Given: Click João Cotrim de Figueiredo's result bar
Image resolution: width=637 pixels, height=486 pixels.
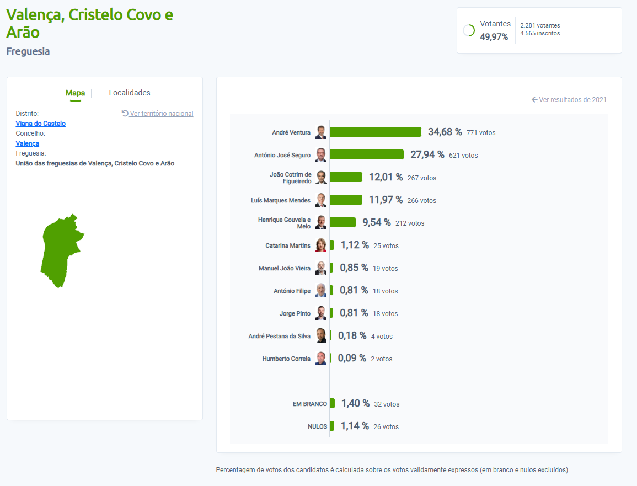Looking at the screenshot, I should [x=346, y=177].
